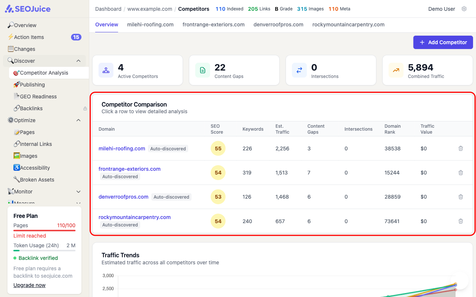Click the Publishing rocket icon
The image size is (476, 297).
coord(17,85)
